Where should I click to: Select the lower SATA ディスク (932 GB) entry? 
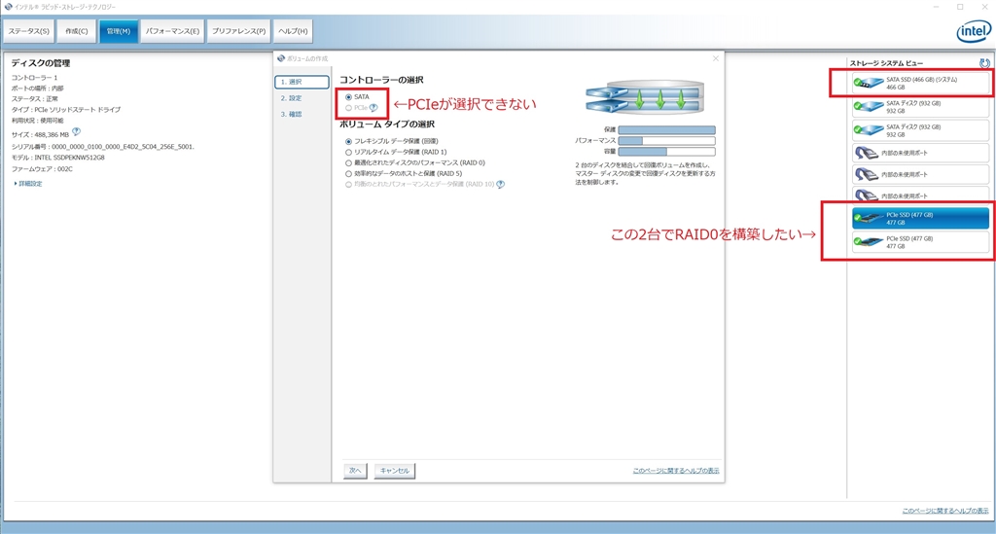(920, 130)
